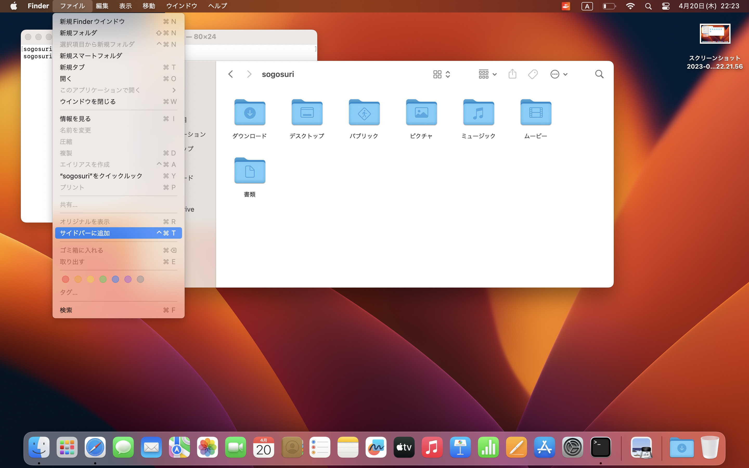This screenshot has width=749, height=468.
Task: Toggle the input source indicator
Action: (x=587, y=6)
